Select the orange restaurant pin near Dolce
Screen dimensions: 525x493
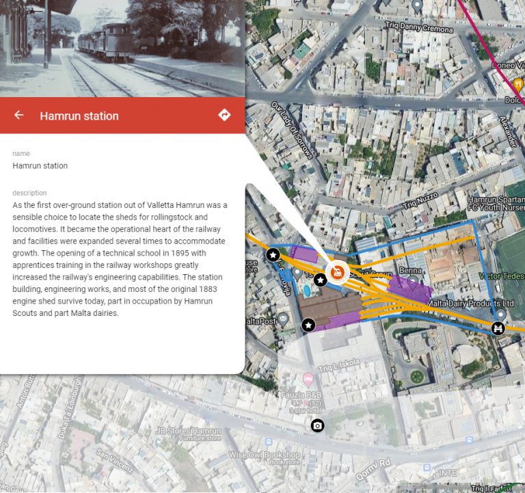[x=517, y=85]
